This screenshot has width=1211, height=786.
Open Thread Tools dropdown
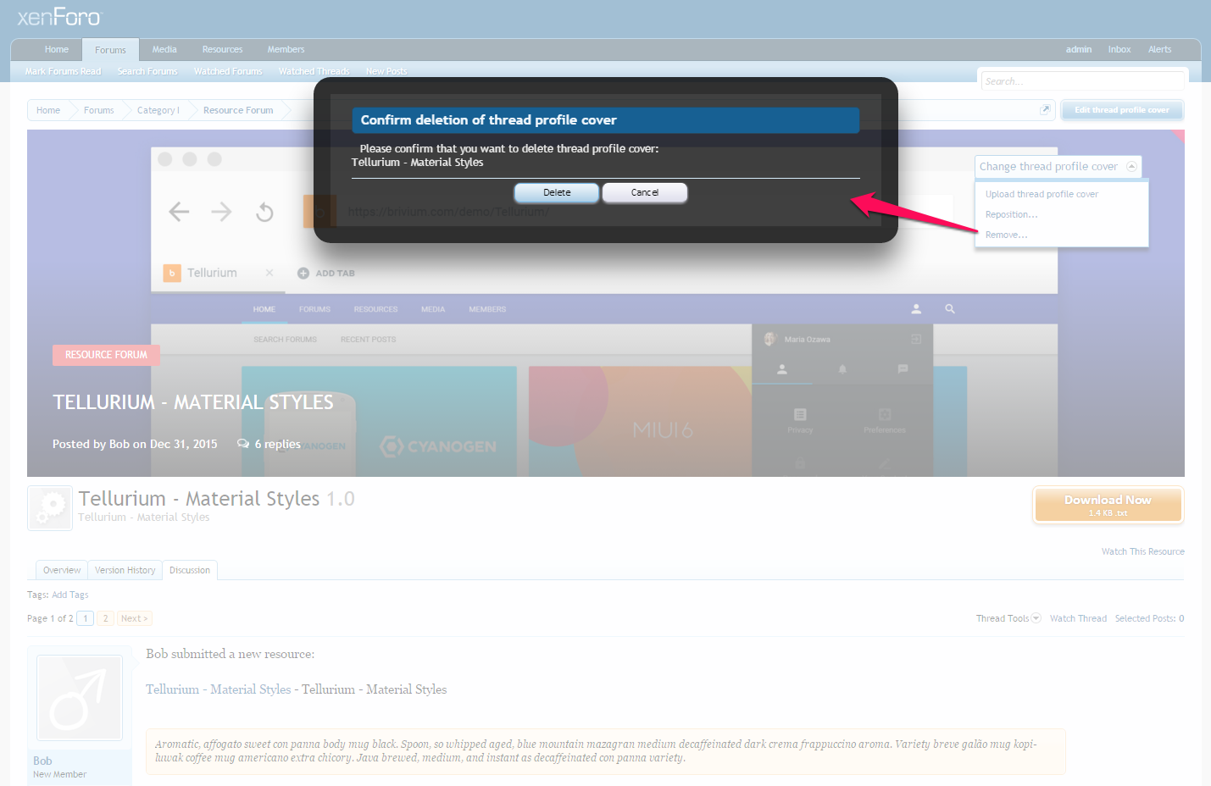click(x=1008, y=618)
